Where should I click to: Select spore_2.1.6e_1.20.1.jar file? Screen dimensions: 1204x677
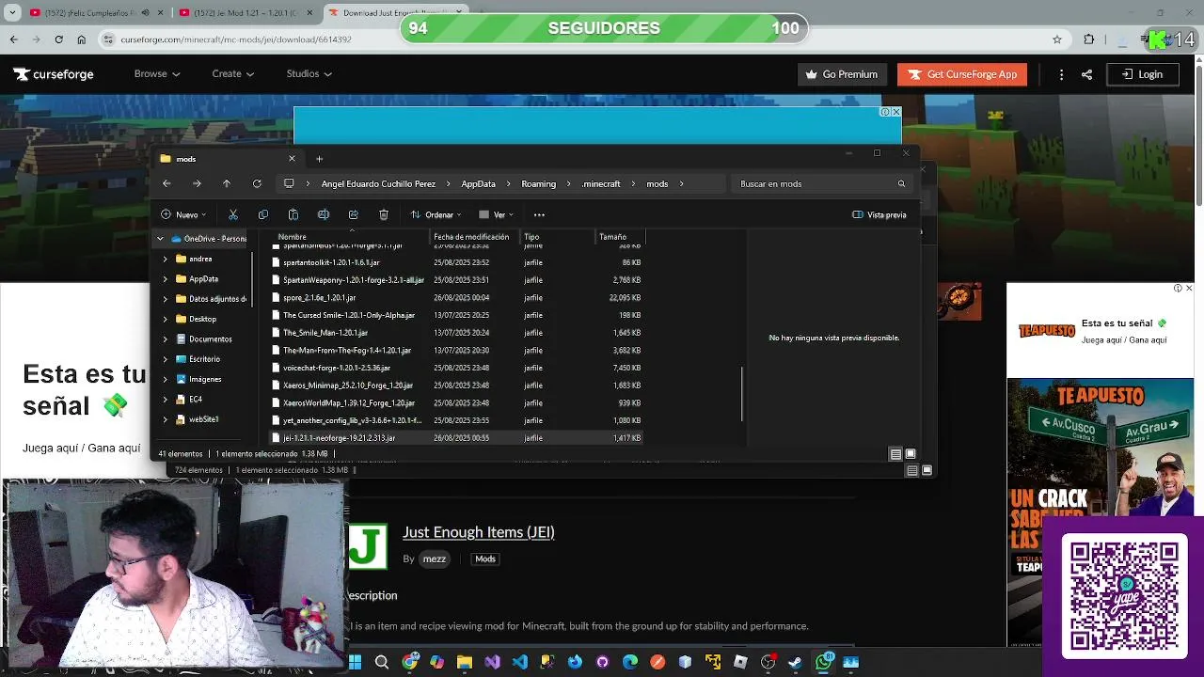pos(456,297)
